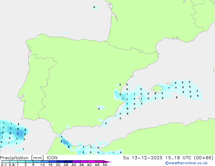This screenshot has height=166, width=215.
Task: Click the '40' legend scale label
Action: click(x=89, y=165)
